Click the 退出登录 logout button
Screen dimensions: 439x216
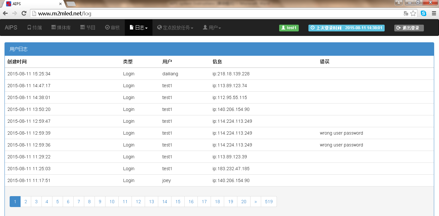tap(409, 28)
